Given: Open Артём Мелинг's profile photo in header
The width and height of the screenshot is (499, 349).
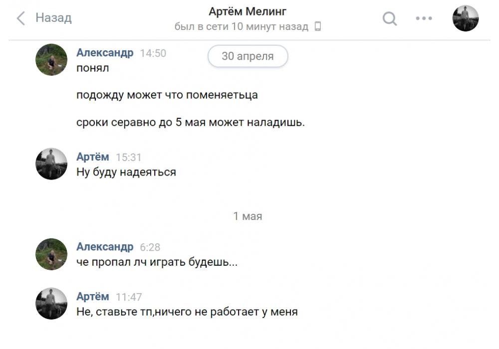Looking at the screenshot, I should 465,18.
